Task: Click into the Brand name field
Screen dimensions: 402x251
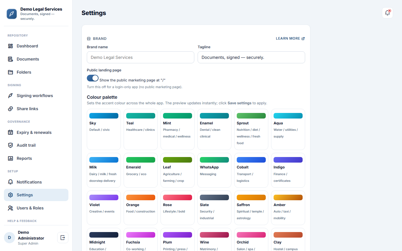Action: coord(140,57)
